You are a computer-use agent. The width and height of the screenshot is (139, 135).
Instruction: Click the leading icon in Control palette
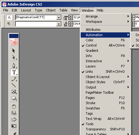[66, 24]
